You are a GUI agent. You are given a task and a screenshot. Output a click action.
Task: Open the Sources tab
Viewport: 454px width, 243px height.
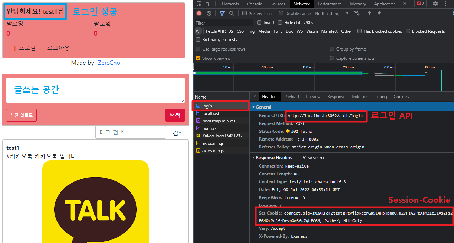coord(278,4)
